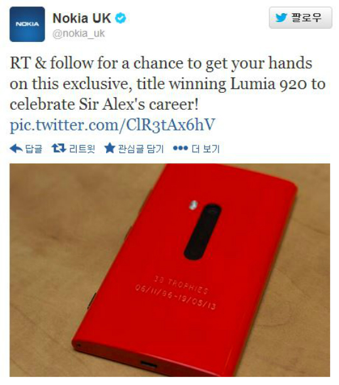The height and width of the screenshot is (385, 339).
Task: Click the reply arrow icon
Action: (16, 149)
